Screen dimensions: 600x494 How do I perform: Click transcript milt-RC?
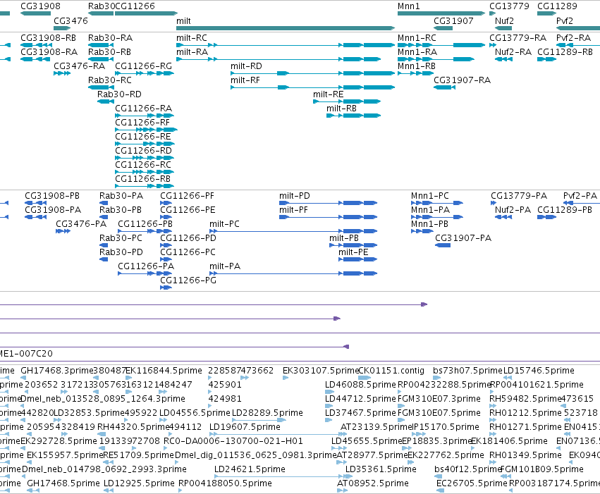(x=286, y=45)
